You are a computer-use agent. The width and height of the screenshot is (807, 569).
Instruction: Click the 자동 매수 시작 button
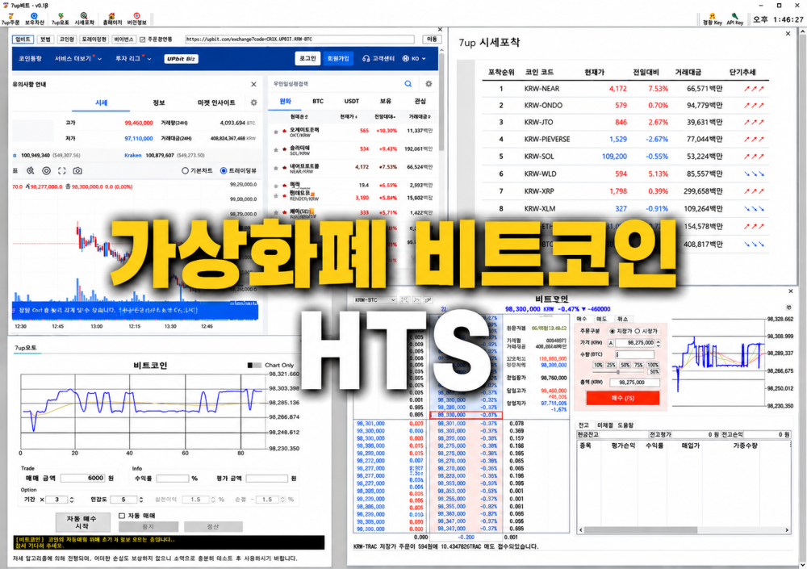click(x=82, y=522)
